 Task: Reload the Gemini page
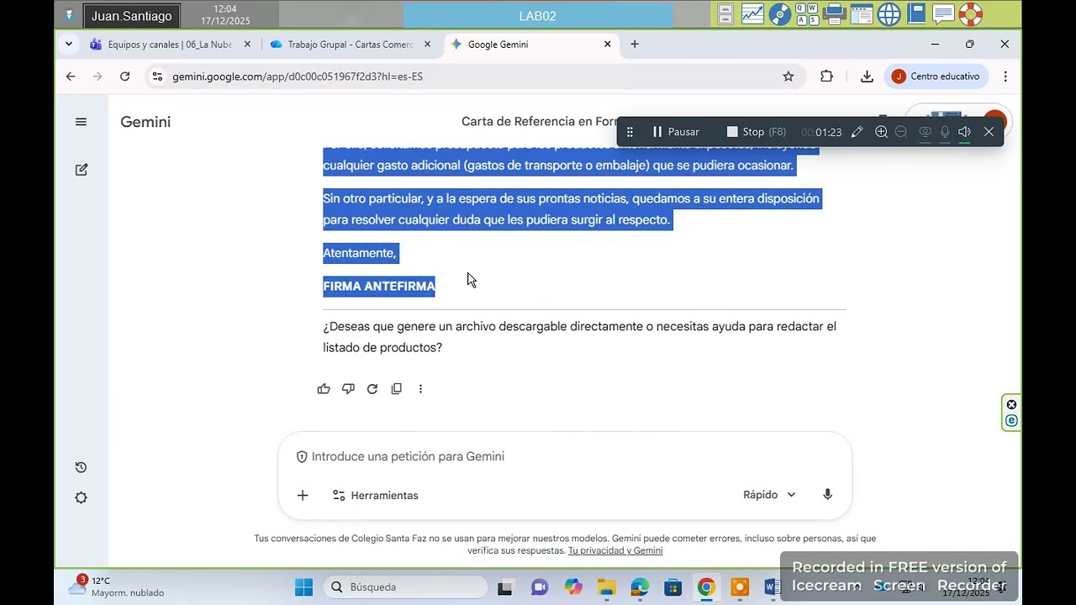(124, 76)
